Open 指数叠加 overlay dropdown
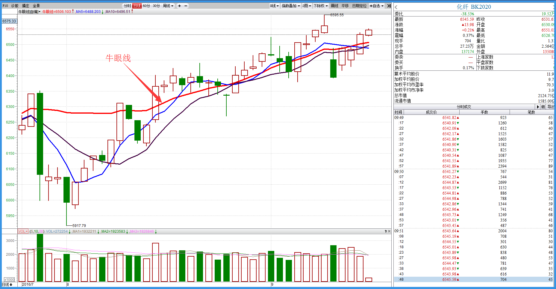The height and width of the screenshot is (289, 556). coord(291,6)
